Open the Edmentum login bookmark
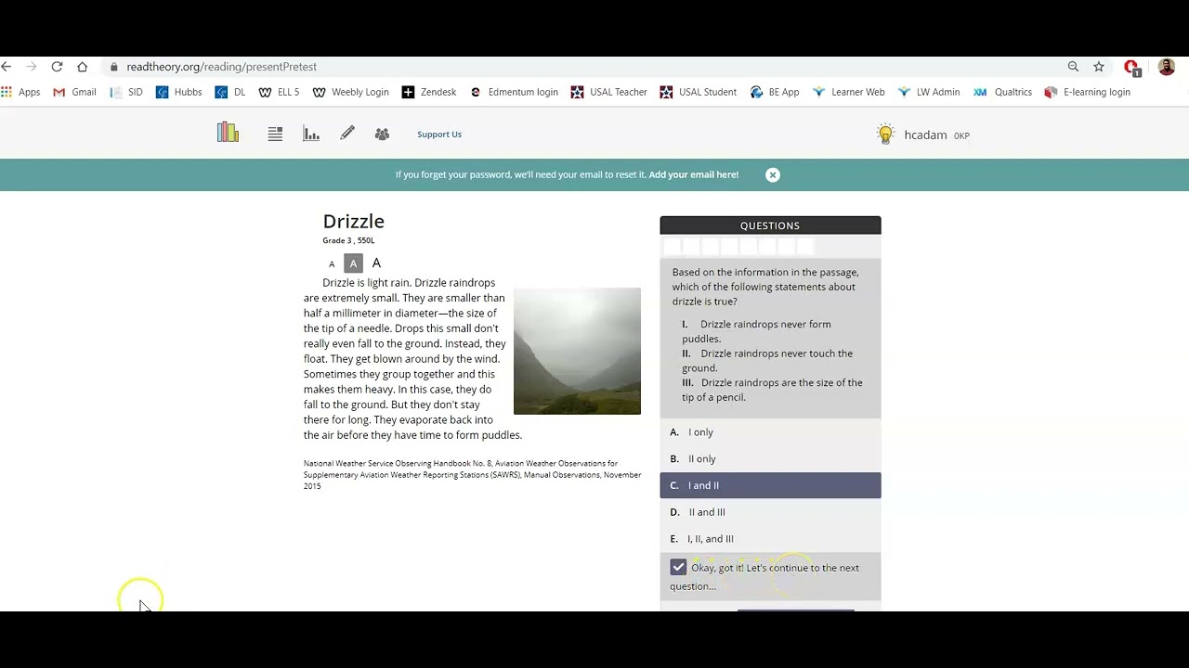 click(514, 92)
